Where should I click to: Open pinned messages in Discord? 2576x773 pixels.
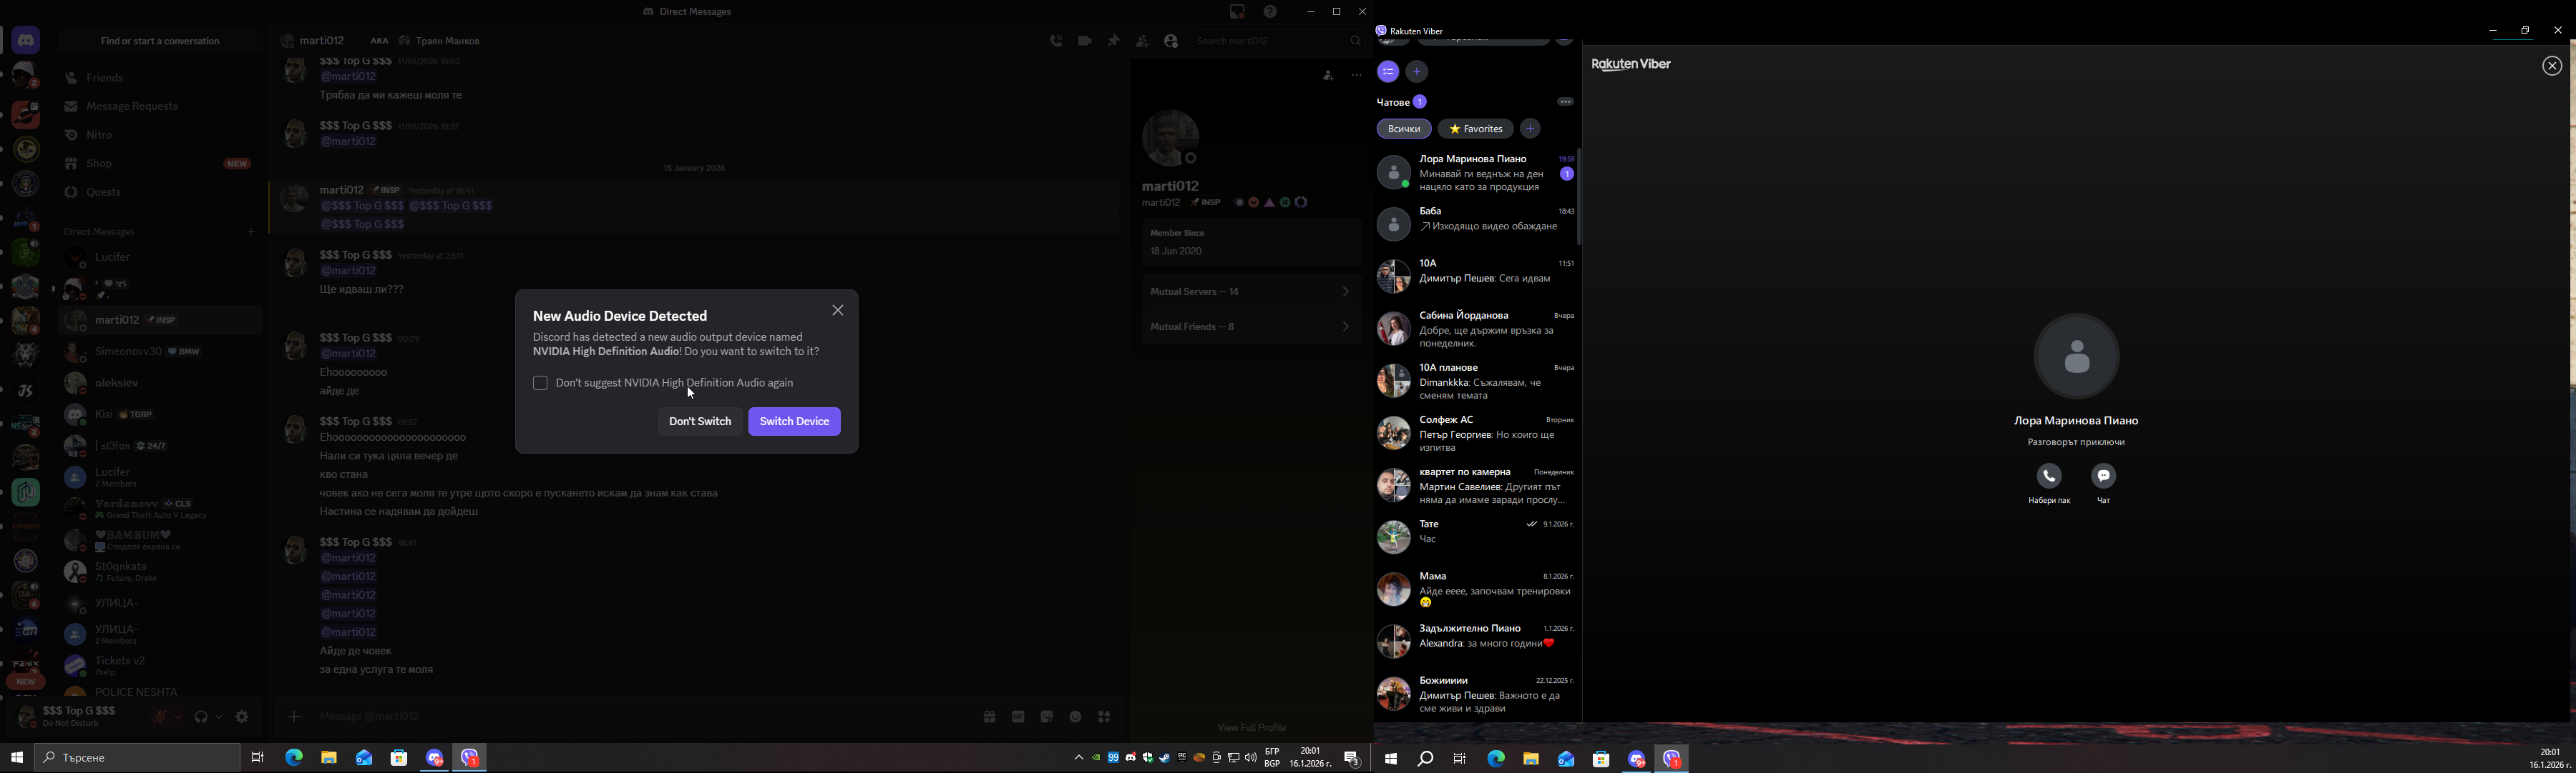point(1113,41)
